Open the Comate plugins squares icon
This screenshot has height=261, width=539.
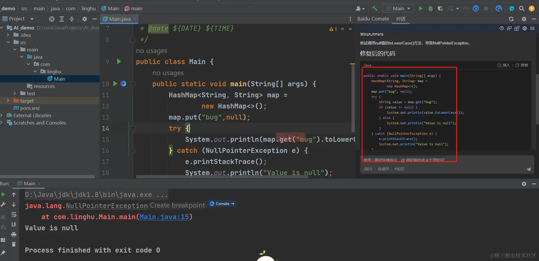pyautogui.click(x=517, y=28)
